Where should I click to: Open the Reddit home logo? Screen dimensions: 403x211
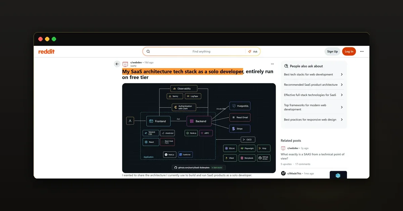[46, 51]
